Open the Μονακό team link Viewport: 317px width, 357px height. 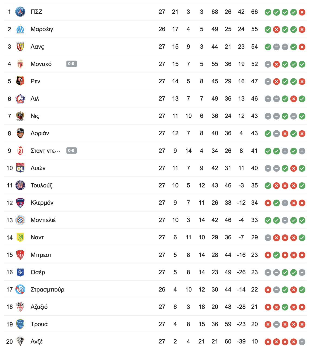[x=41, y=64]
